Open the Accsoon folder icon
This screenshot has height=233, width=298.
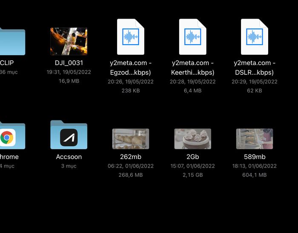[69, 135]
